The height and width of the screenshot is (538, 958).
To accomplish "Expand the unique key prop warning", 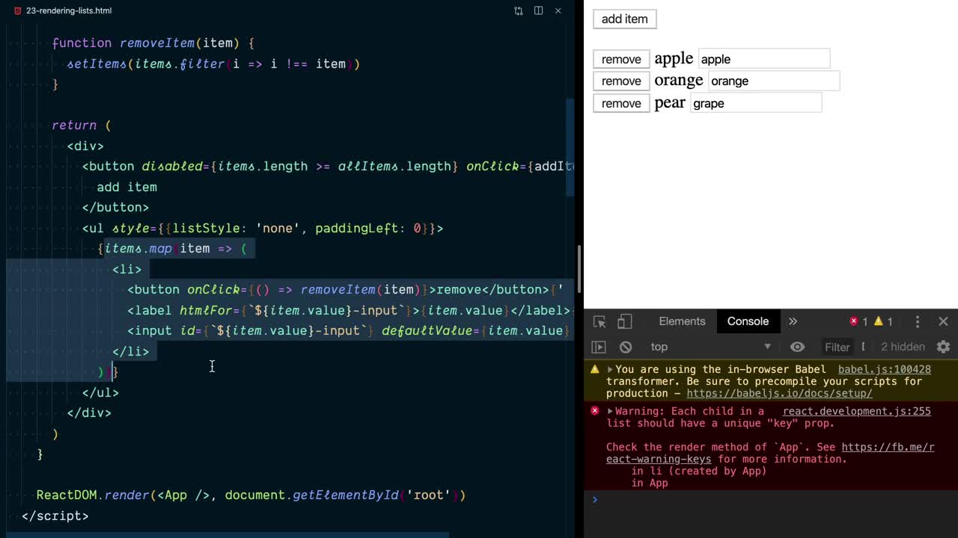I will [x=610, y=411].
